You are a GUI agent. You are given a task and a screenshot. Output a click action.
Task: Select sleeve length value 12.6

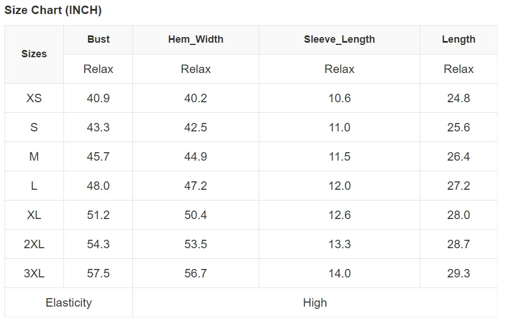click(339, 215)
